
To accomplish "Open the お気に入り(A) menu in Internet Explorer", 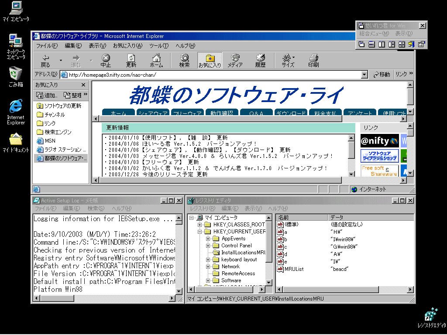I will [127, 45].
